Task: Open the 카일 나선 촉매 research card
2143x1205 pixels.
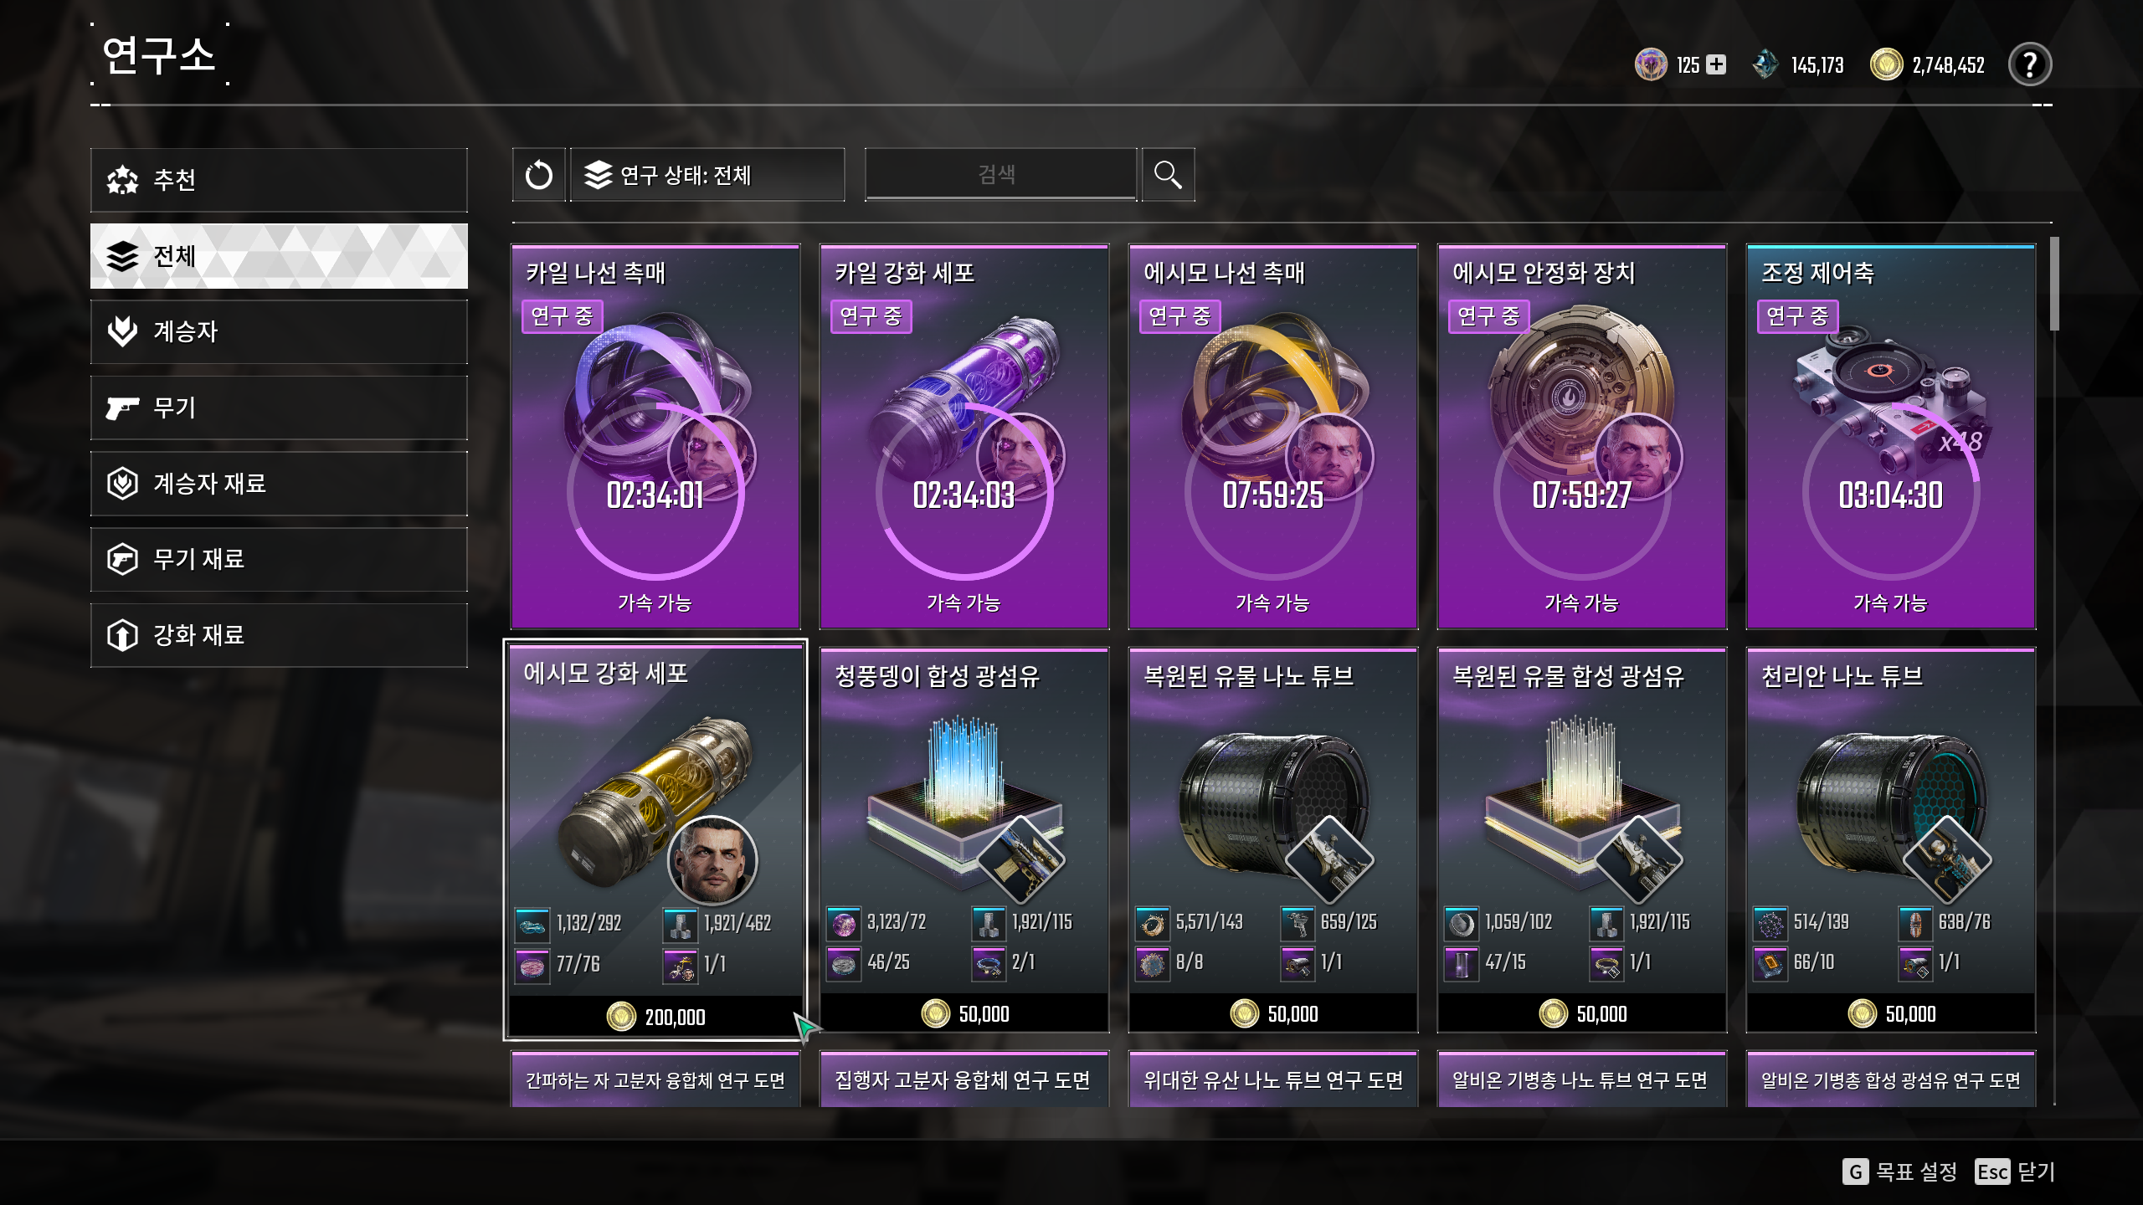Action: (655, 436)
